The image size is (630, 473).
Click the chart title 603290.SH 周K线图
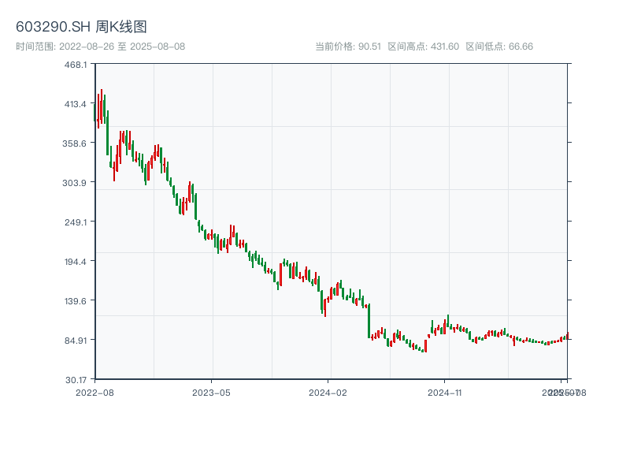tap(81, 27)
